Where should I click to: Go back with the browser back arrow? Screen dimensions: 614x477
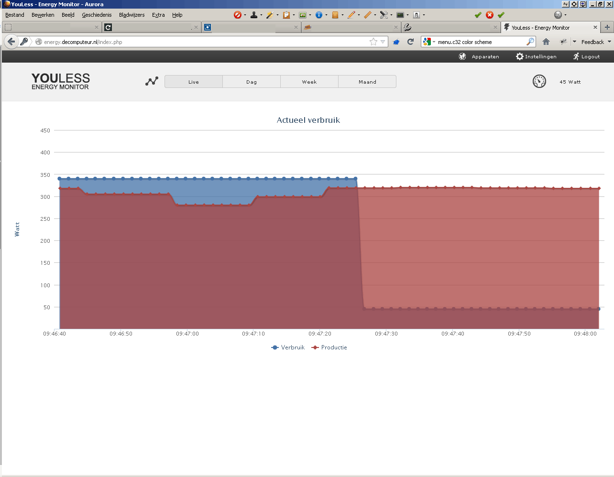pos(11,42)
